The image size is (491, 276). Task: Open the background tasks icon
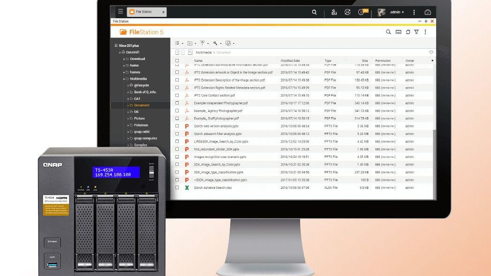(334, 12)
